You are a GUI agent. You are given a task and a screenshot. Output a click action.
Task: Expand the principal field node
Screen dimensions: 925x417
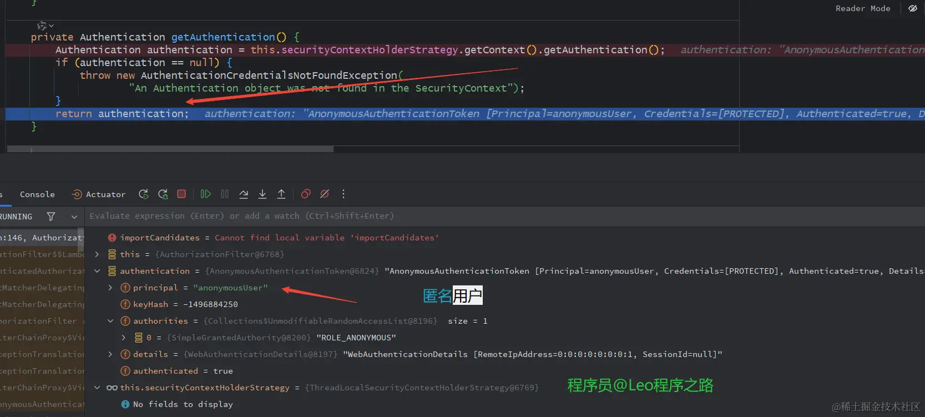[x=110, y=288]
